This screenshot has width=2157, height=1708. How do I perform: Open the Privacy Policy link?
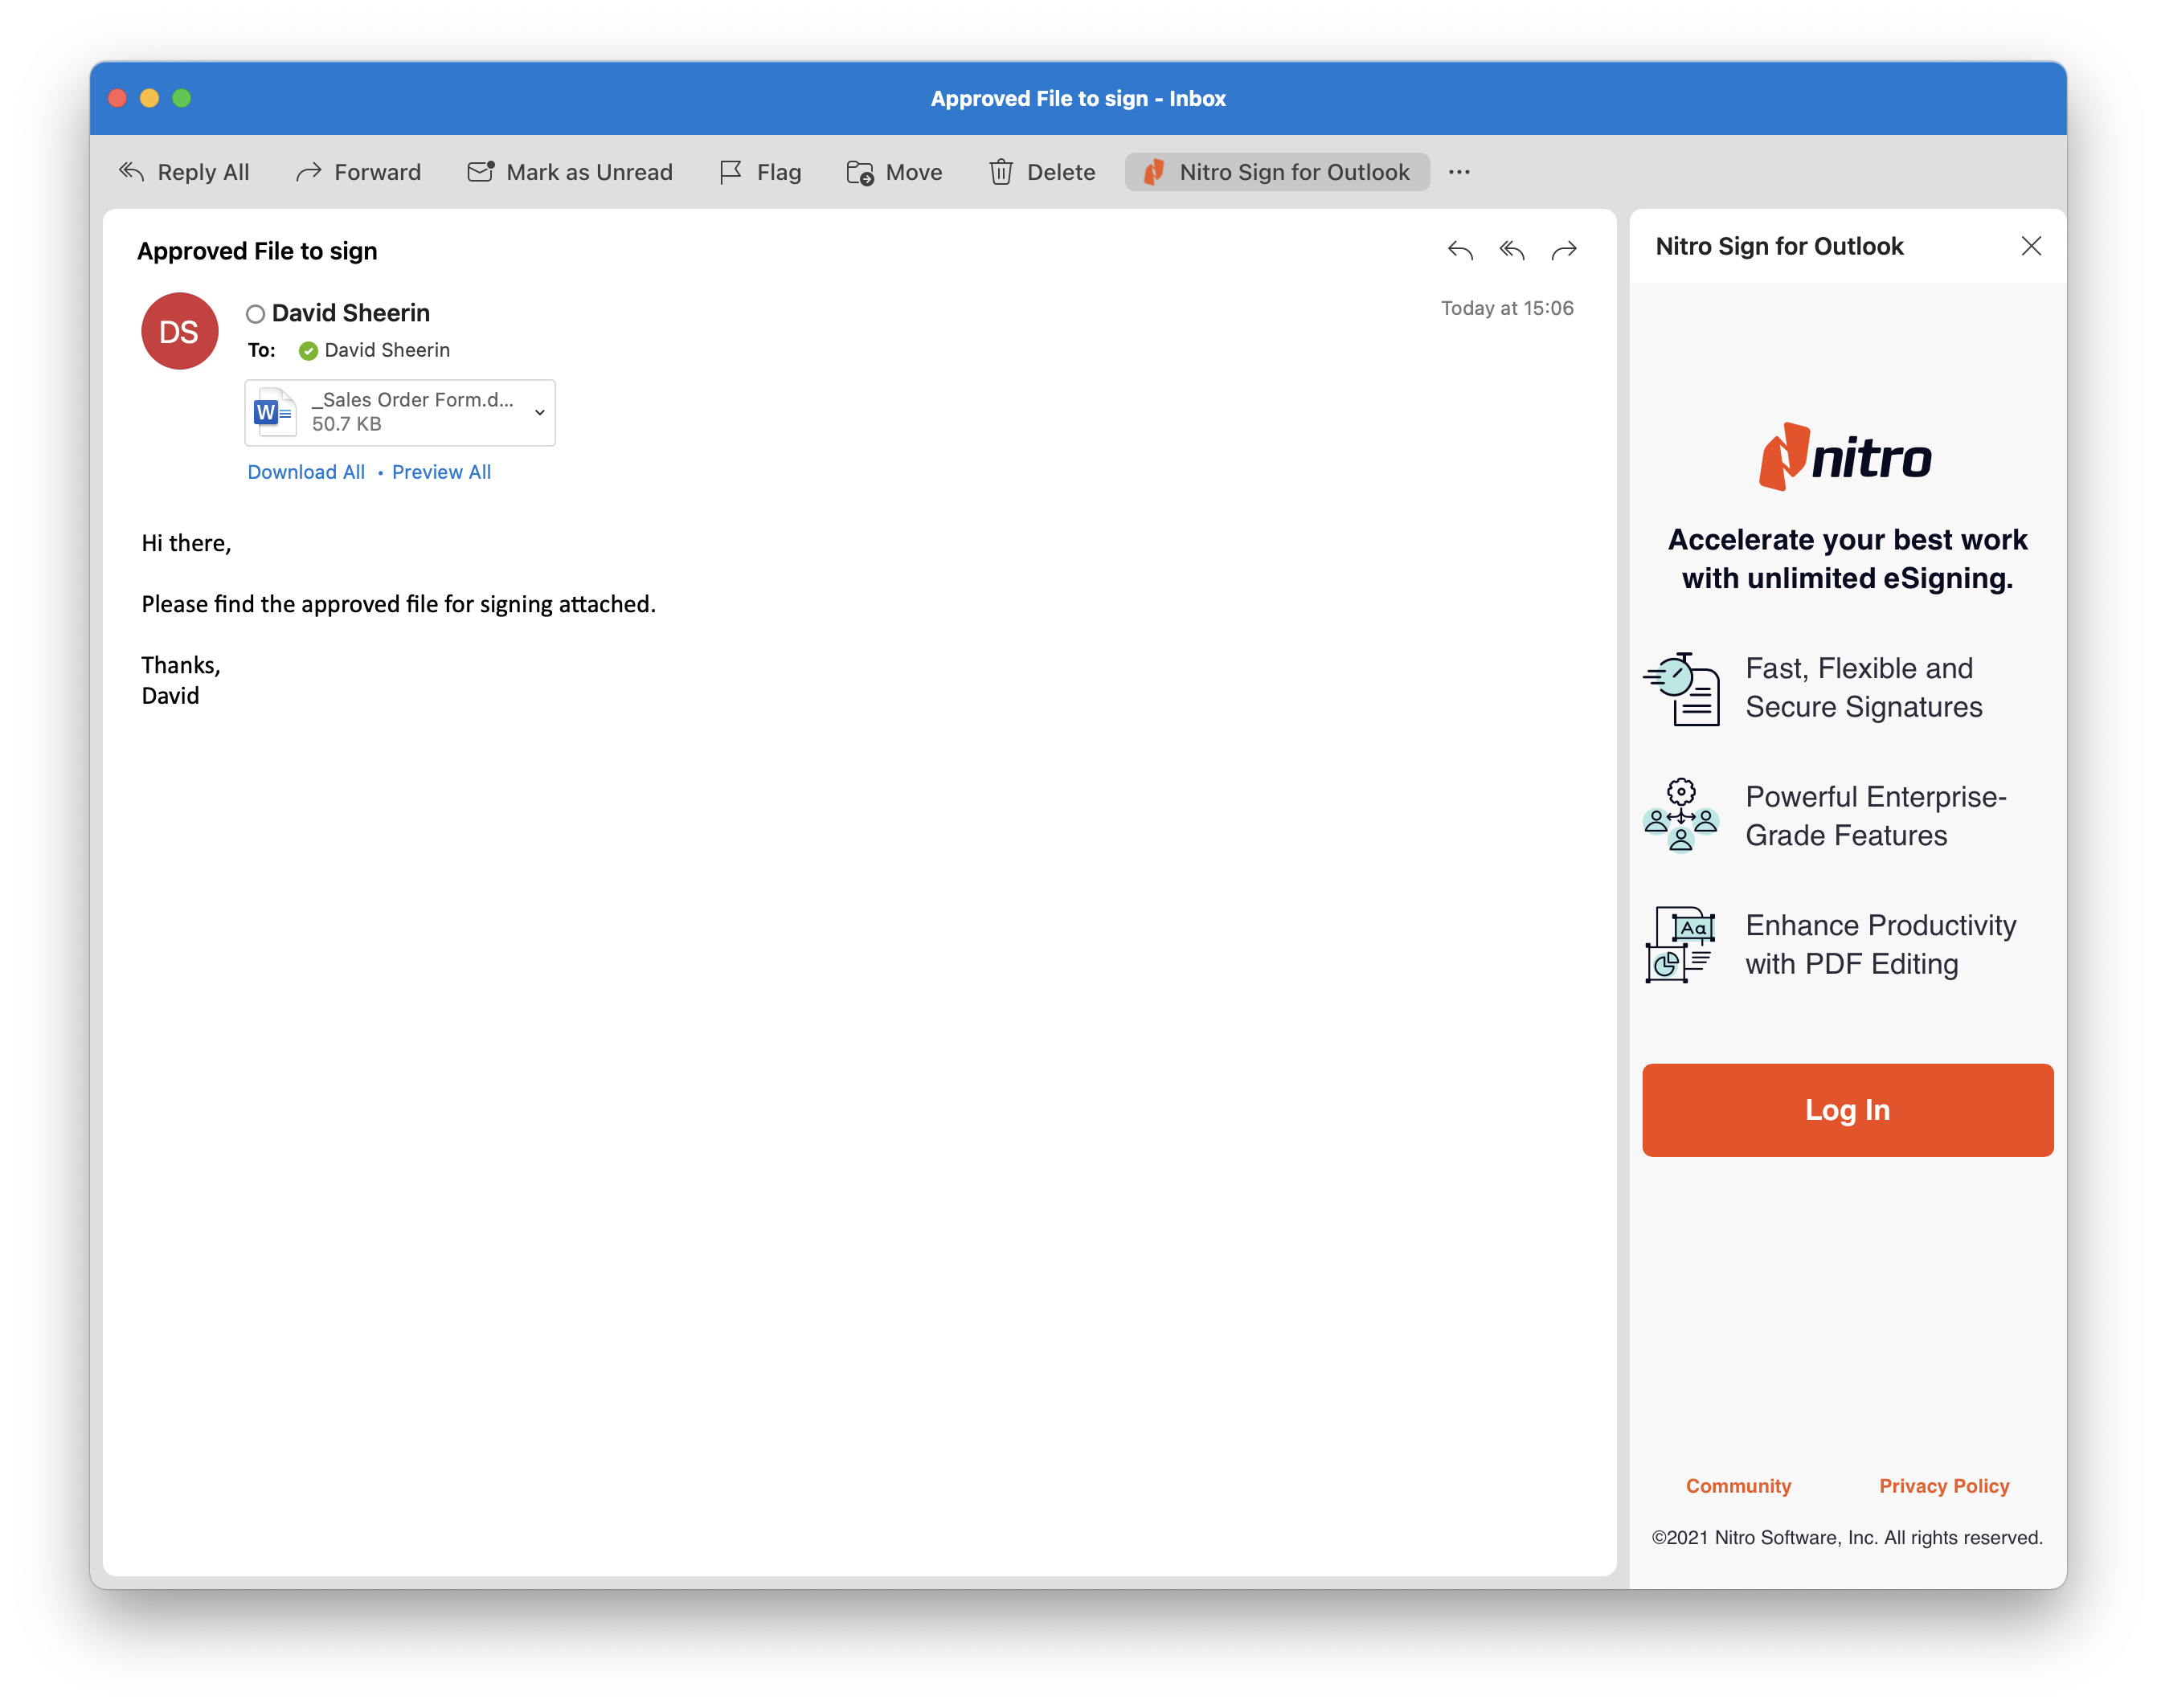1944,1485
